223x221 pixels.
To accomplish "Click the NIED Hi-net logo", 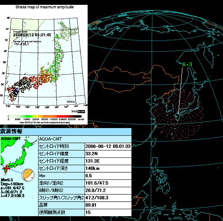I will point(78,111).
